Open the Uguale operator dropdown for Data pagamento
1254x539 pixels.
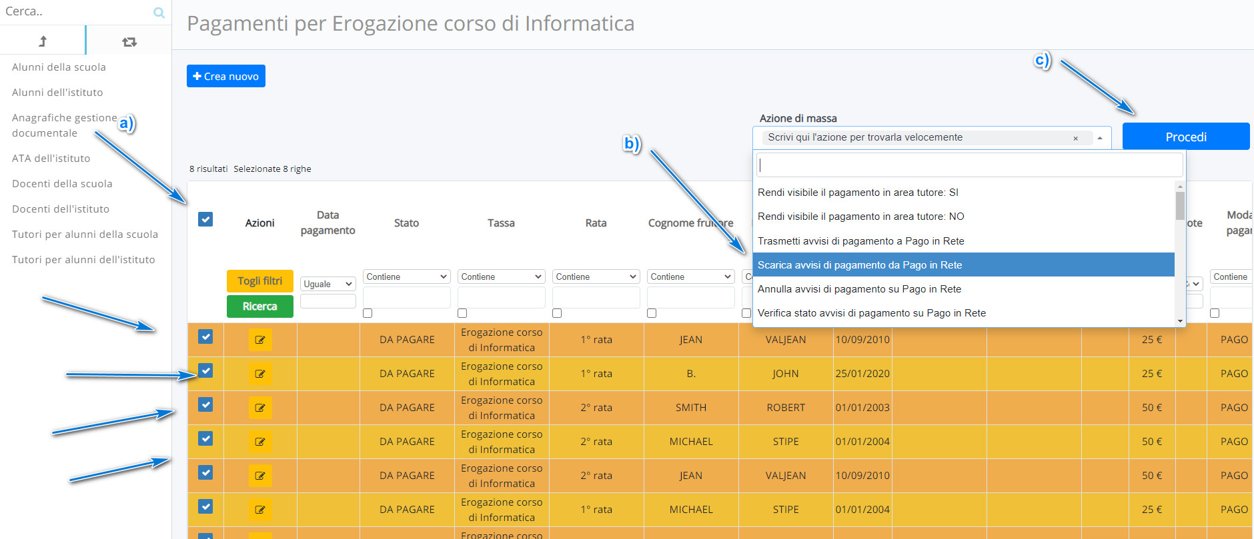328,284
